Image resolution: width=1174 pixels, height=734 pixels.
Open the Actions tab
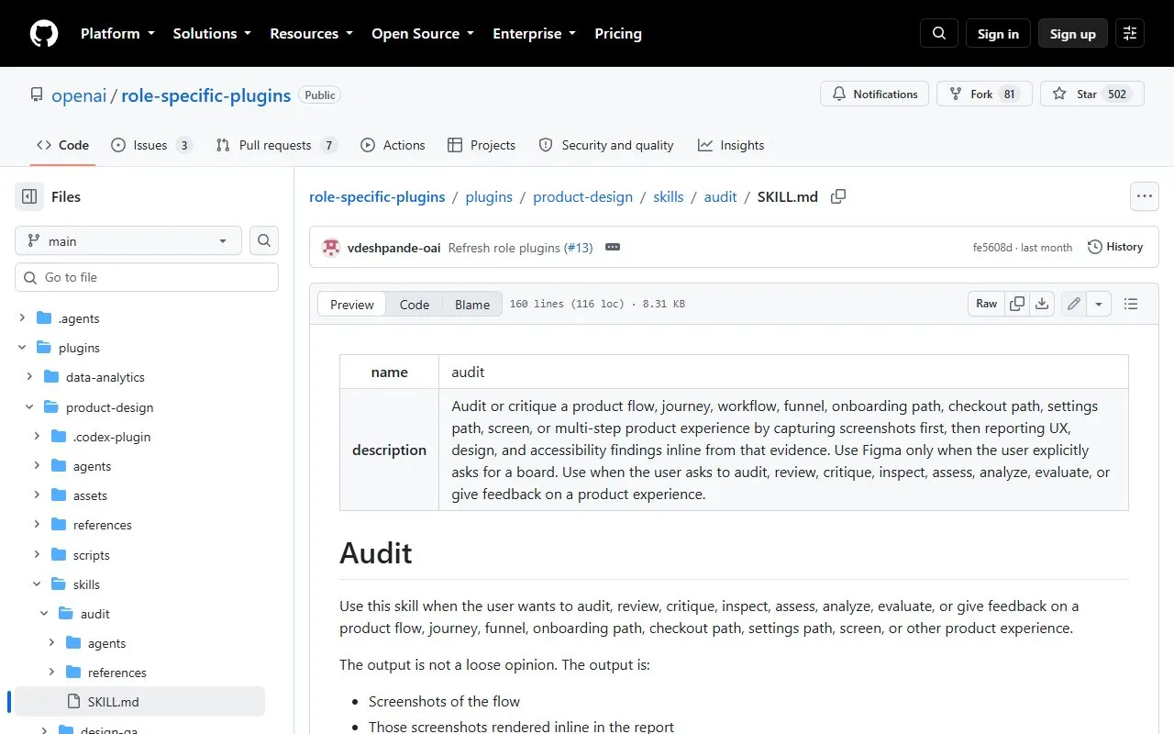coord(393,145)
